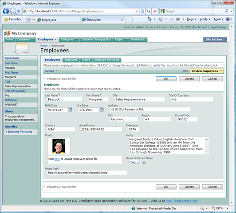Image resolution: width=236 pixels, height=213 pixels.
Task: Click the browser Back arrow button
Action: click(6, 11)
